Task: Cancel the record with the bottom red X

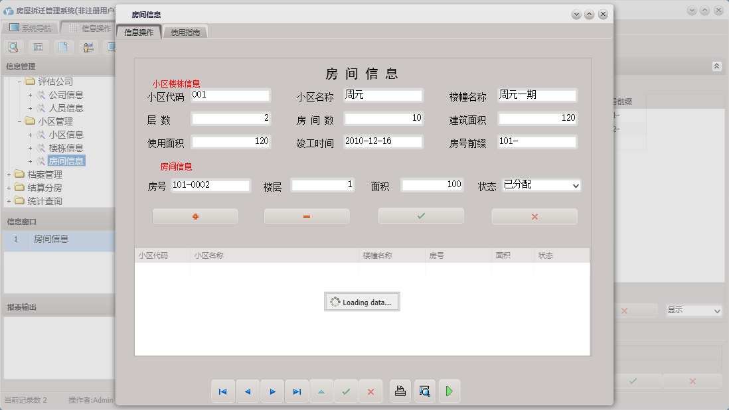Action: (370, 391)
